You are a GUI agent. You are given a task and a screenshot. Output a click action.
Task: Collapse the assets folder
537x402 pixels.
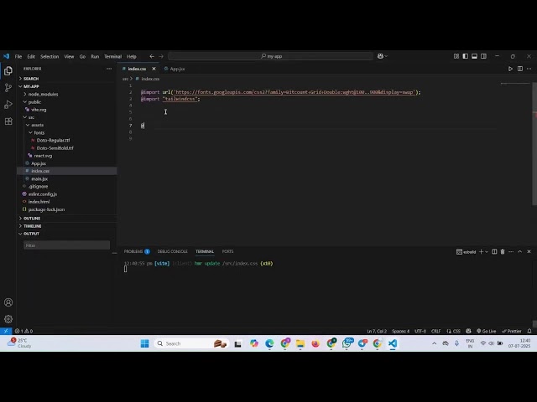coord(67,125)
